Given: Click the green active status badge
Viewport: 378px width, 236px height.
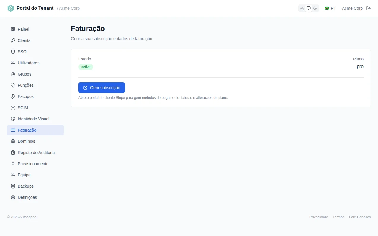Looking at the screenshot, I should 86,67.
